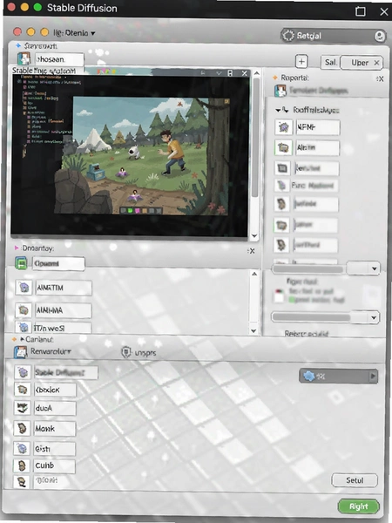Click the icon beside the Monk field
The image size is (392, 523).
(x=22, y=429)
